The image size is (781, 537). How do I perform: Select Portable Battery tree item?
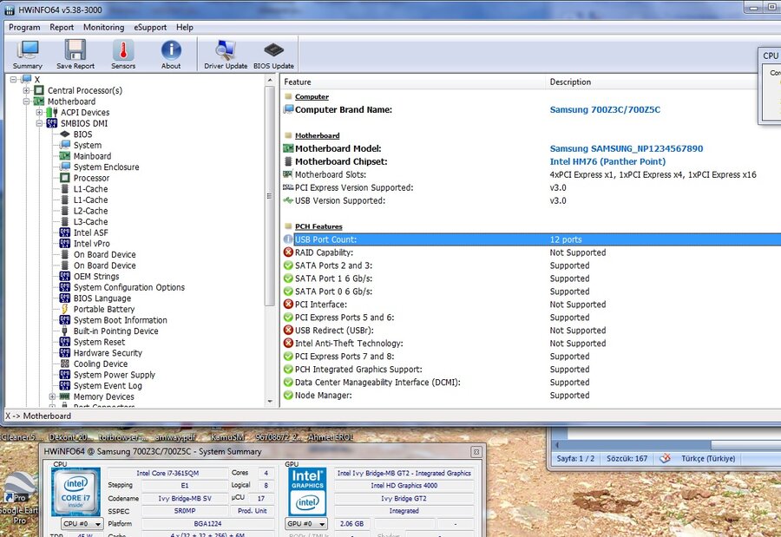(x=103, y=310)
